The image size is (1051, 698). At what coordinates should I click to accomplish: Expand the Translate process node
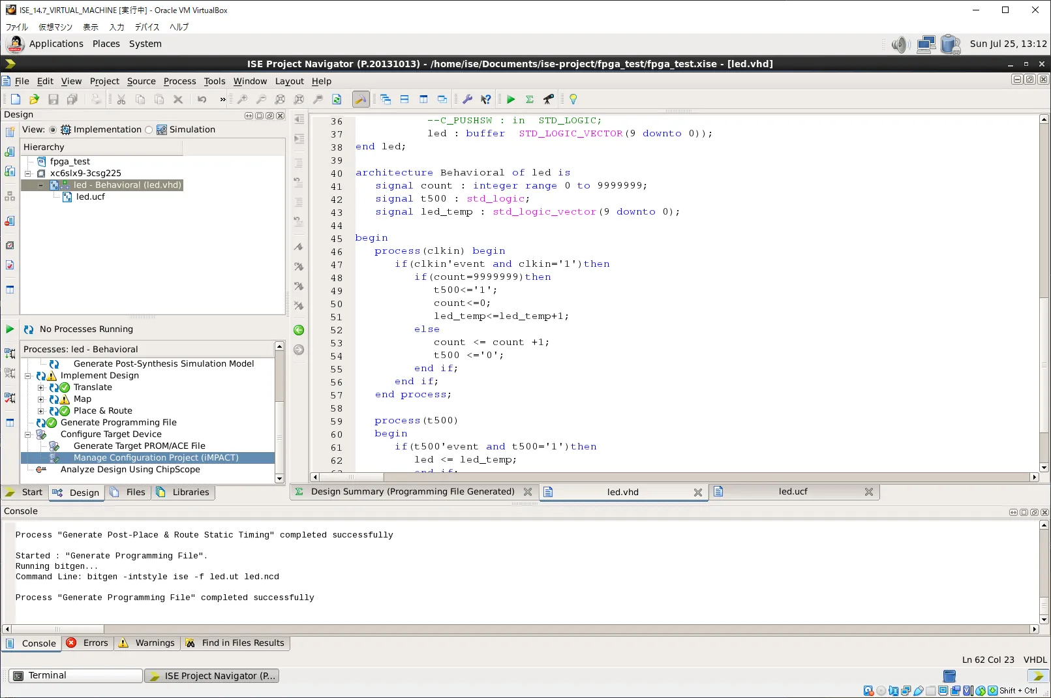(x=41, y=387)
